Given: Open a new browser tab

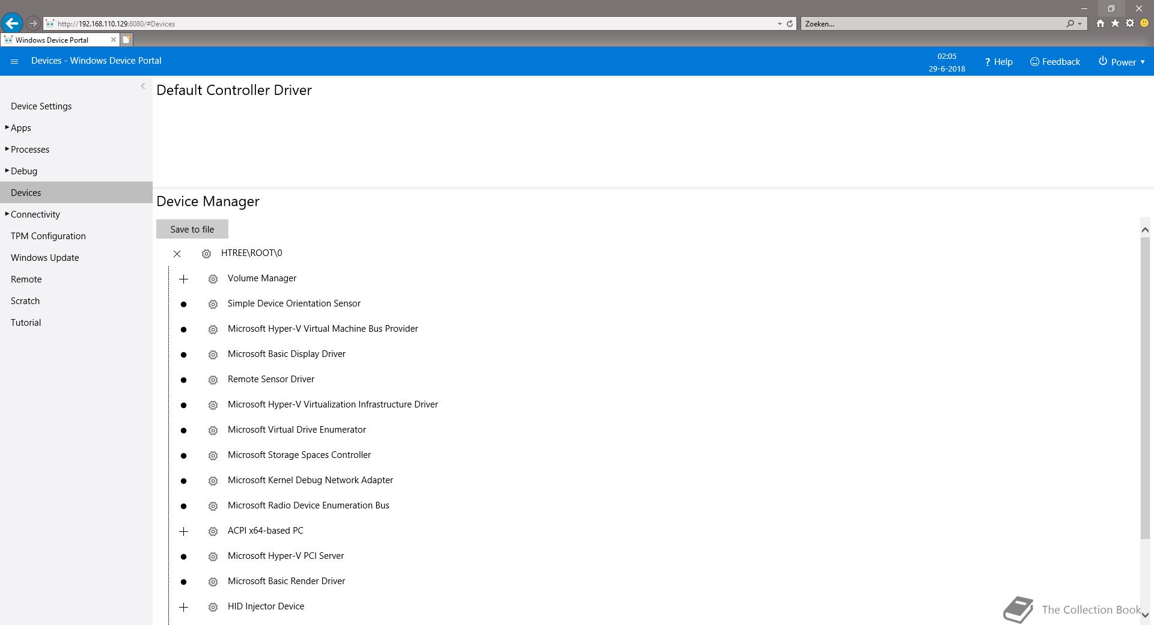Looking at the screenshot, I should 126,40.
